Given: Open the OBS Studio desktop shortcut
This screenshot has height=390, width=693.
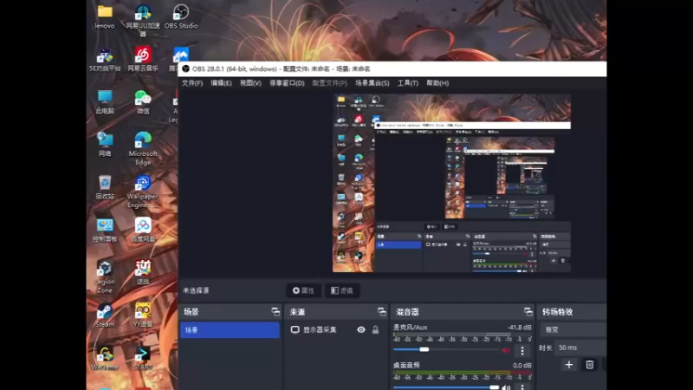Looking at the screenshot, I should (x=181, y=16).
